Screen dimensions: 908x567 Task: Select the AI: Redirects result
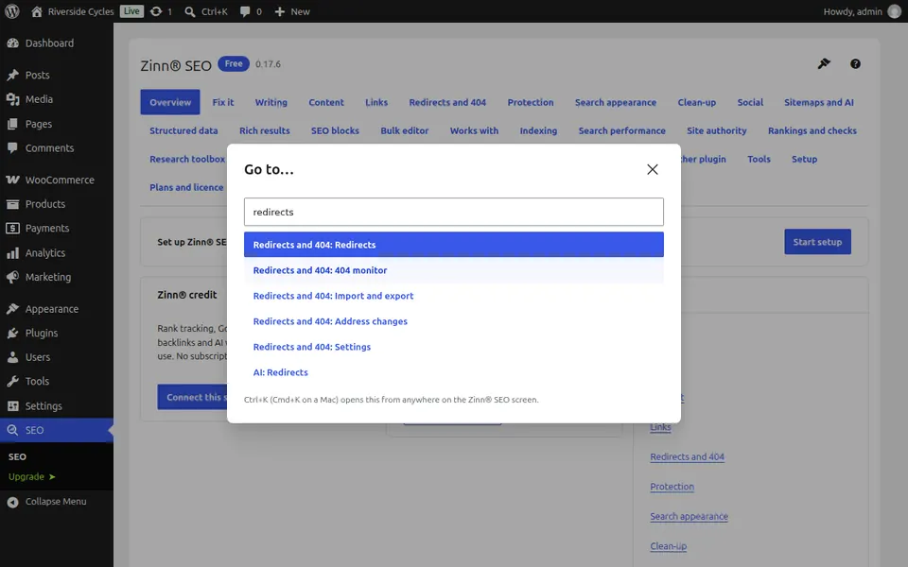click(x=453, y=372)
